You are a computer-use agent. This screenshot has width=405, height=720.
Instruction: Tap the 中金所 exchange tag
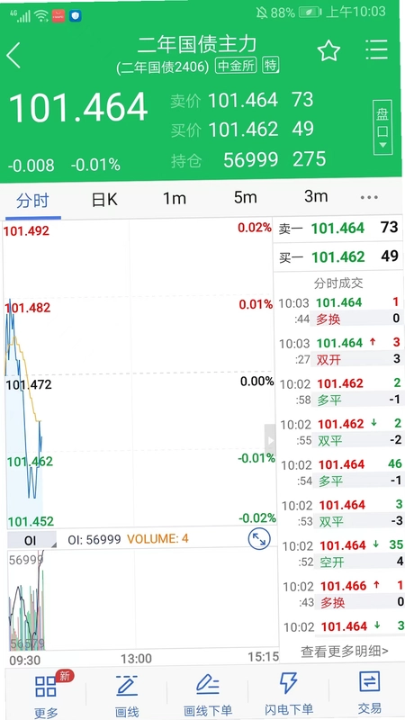click(x=236, y=66)
